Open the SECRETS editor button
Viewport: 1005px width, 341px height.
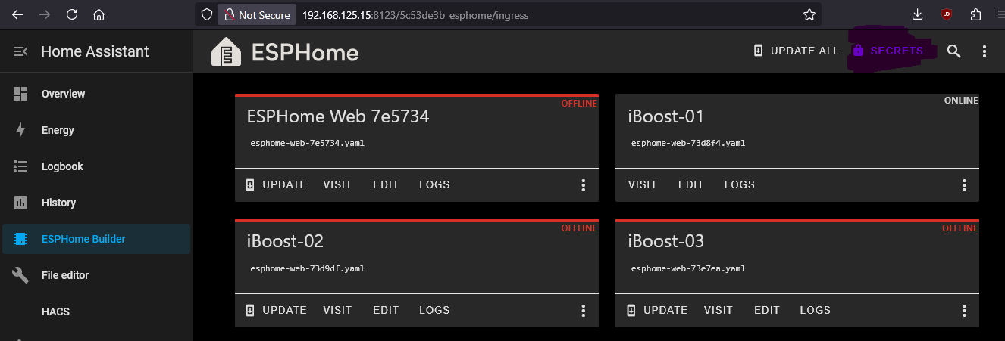(x=888, y=51)
